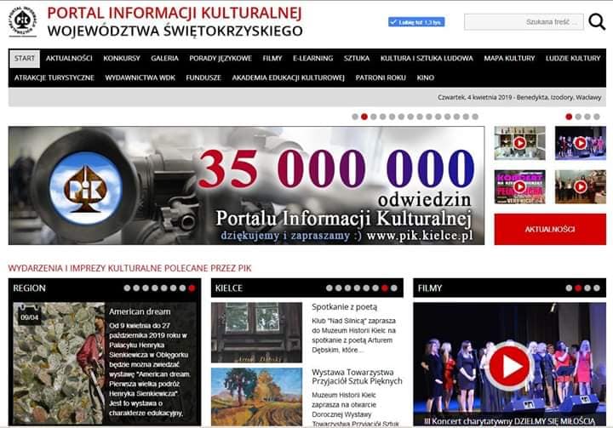The height and width of the screenshot is (428, 613).
Task: Open the LUDZIE KULTURY menu item
Action: click(x=573, y=59)
